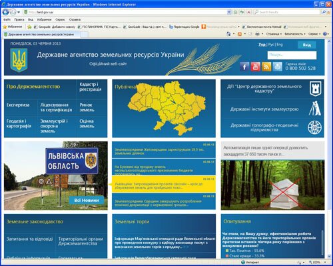Click the magnifier search button

click(x=324, y=12)
